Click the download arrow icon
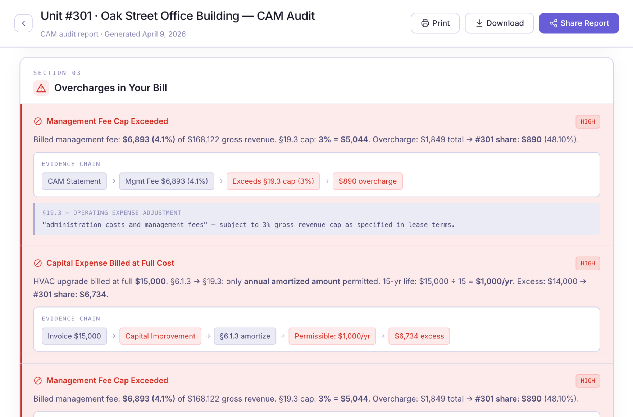This screenshot has height=417, width=633. 479,23
